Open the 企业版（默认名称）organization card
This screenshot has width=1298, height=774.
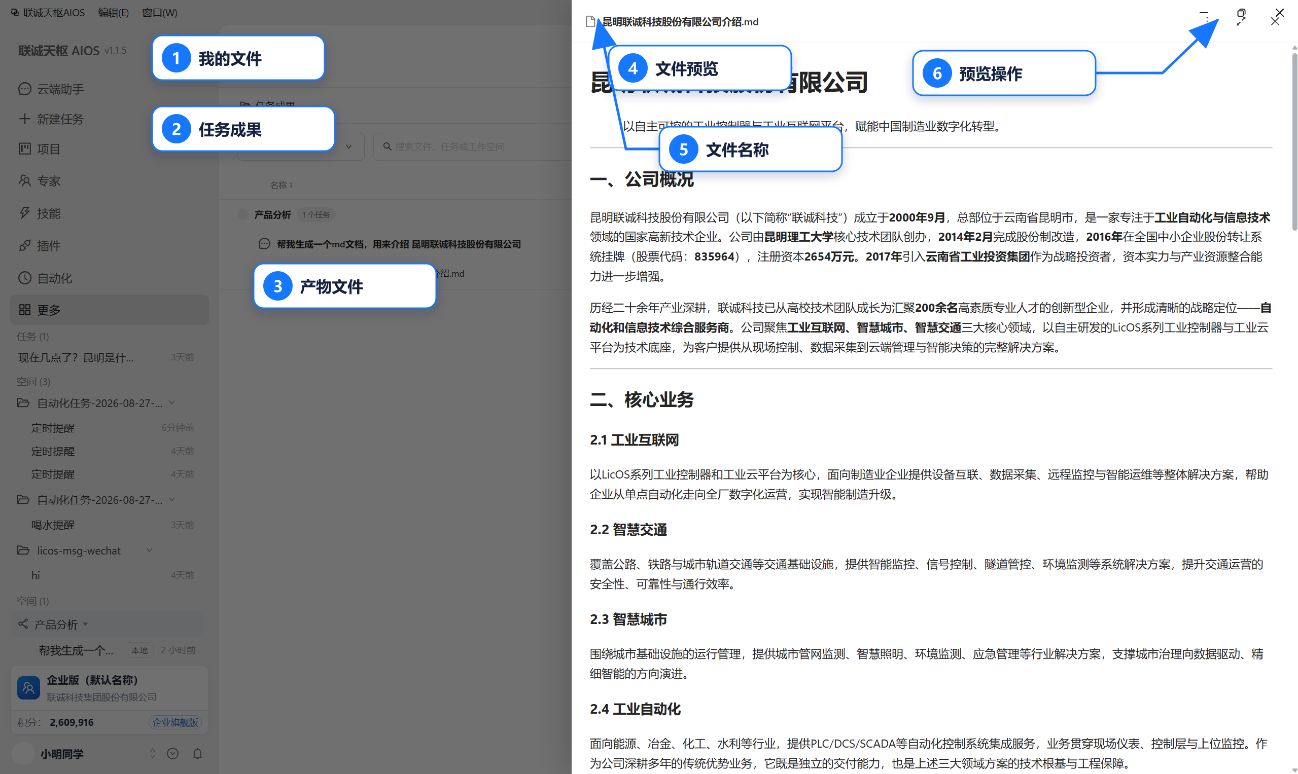[110, 687]
